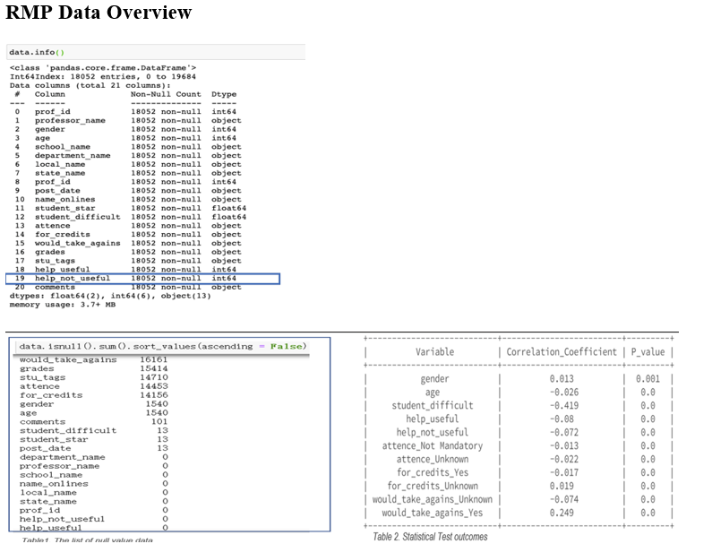Click the Dtype column header in info output
Image resolution: width=712 pixels, height=544 pixels.
pos(224,94)
